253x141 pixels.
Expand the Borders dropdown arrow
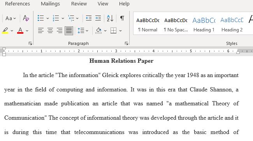[x=120, y=31]
